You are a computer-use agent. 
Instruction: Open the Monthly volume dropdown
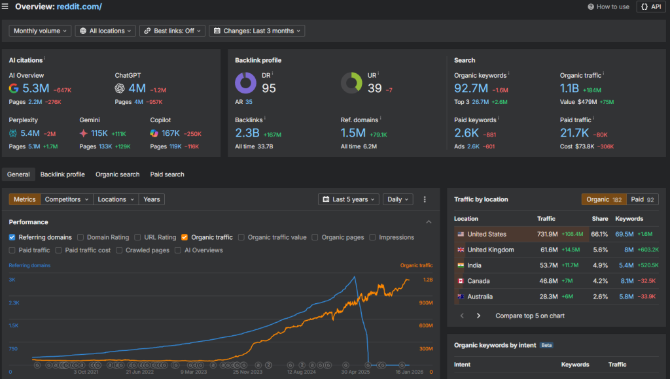click(x=40, y=31)
